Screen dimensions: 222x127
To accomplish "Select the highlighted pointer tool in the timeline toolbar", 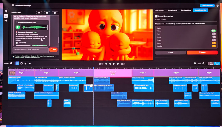I will click(17, 63).
